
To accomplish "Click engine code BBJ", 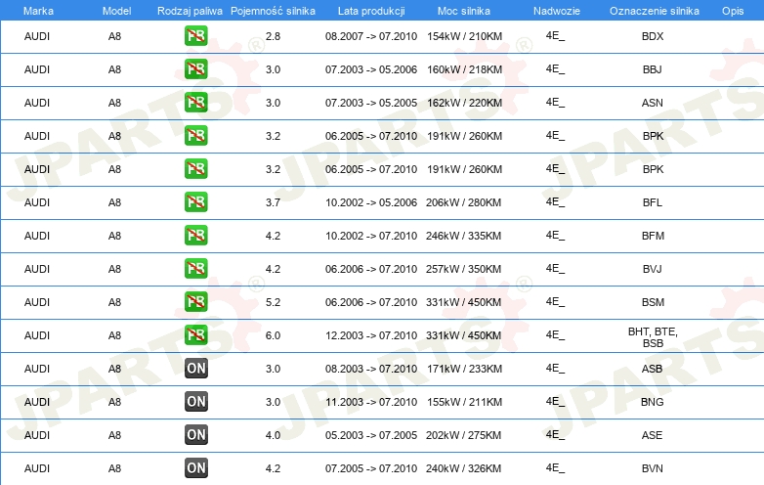I will tap(653, 69).
